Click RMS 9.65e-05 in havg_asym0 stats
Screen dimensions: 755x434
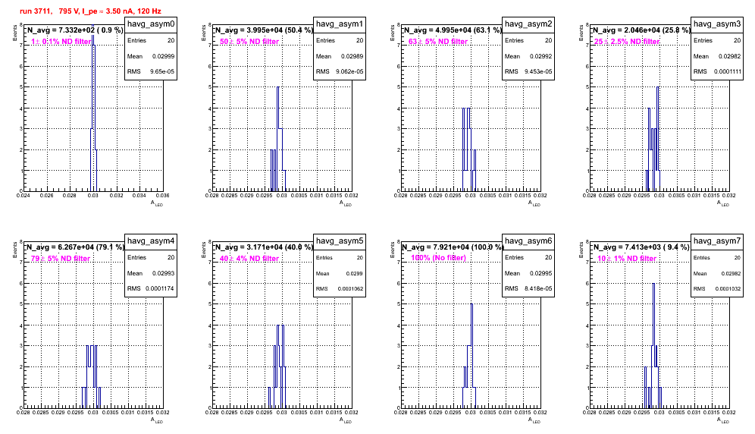tap(151, 71)
